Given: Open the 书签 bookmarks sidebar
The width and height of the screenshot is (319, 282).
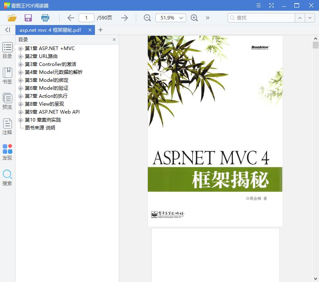Looking at the screenshot, I should pos(7,76).
